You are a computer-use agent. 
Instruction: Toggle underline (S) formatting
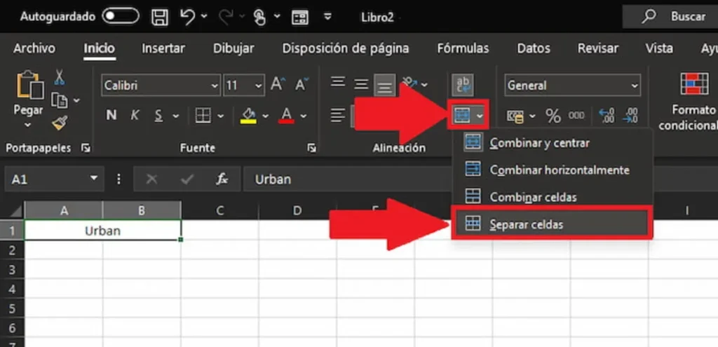point(158,116)
